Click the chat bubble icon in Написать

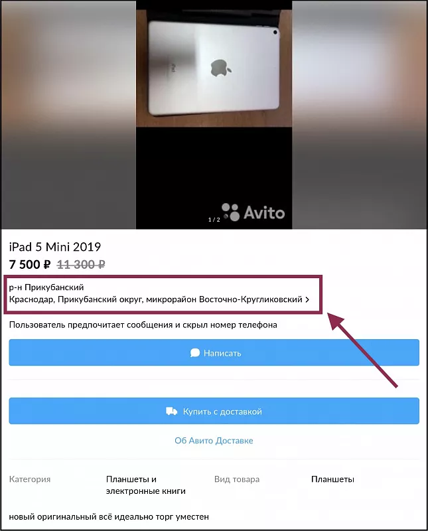(195, 353)
